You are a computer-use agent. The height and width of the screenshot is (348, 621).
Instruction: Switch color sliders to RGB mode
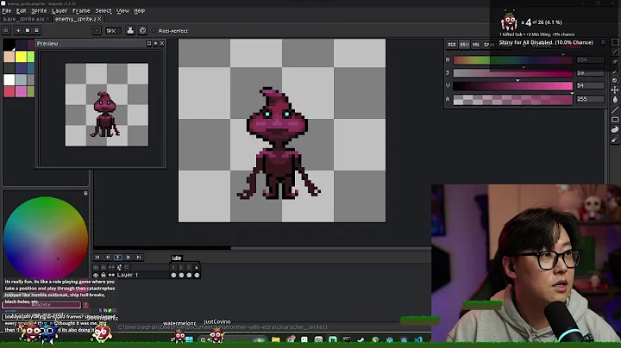(x=452, y=45)
